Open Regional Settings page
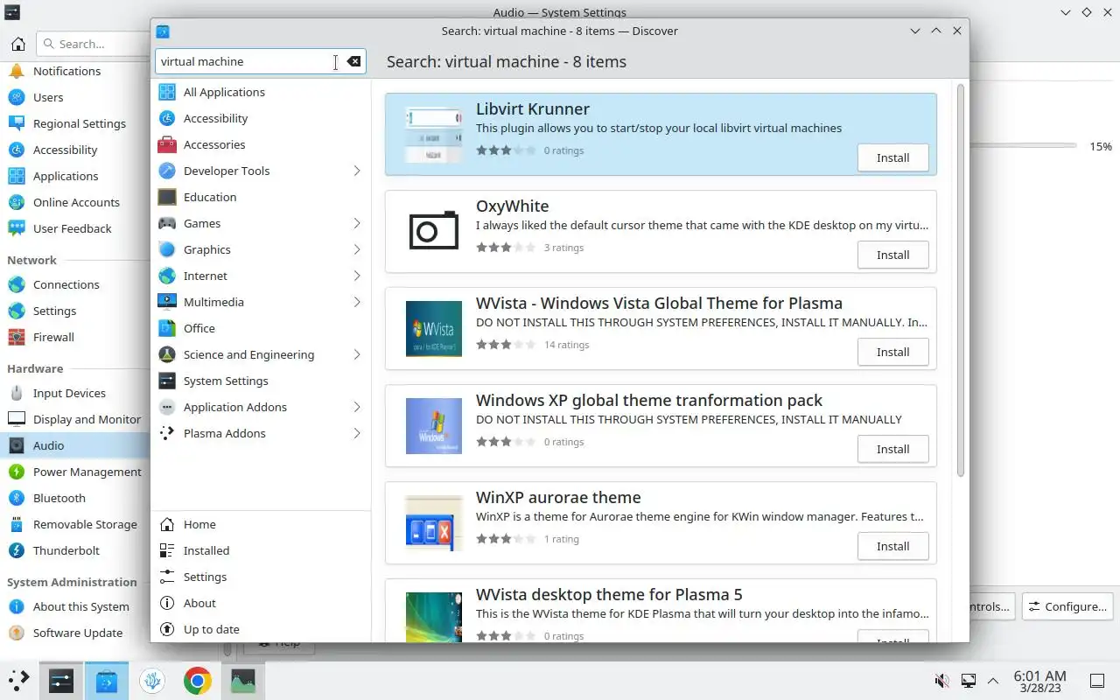This screenshot has height=700, width=1120. point(79,123)
